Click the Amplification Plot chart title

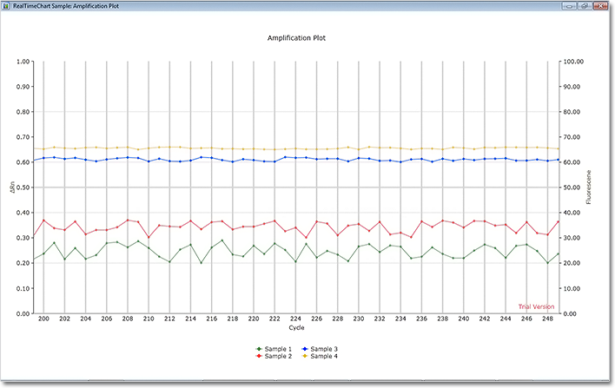296,38
